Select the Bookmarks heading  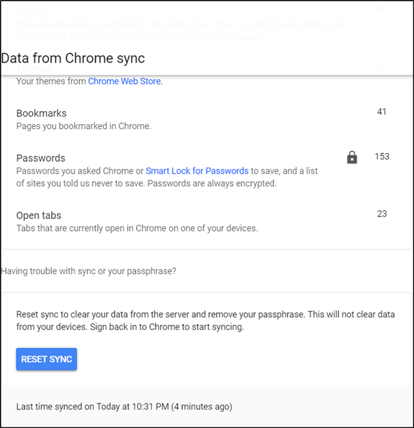(41, 113)
